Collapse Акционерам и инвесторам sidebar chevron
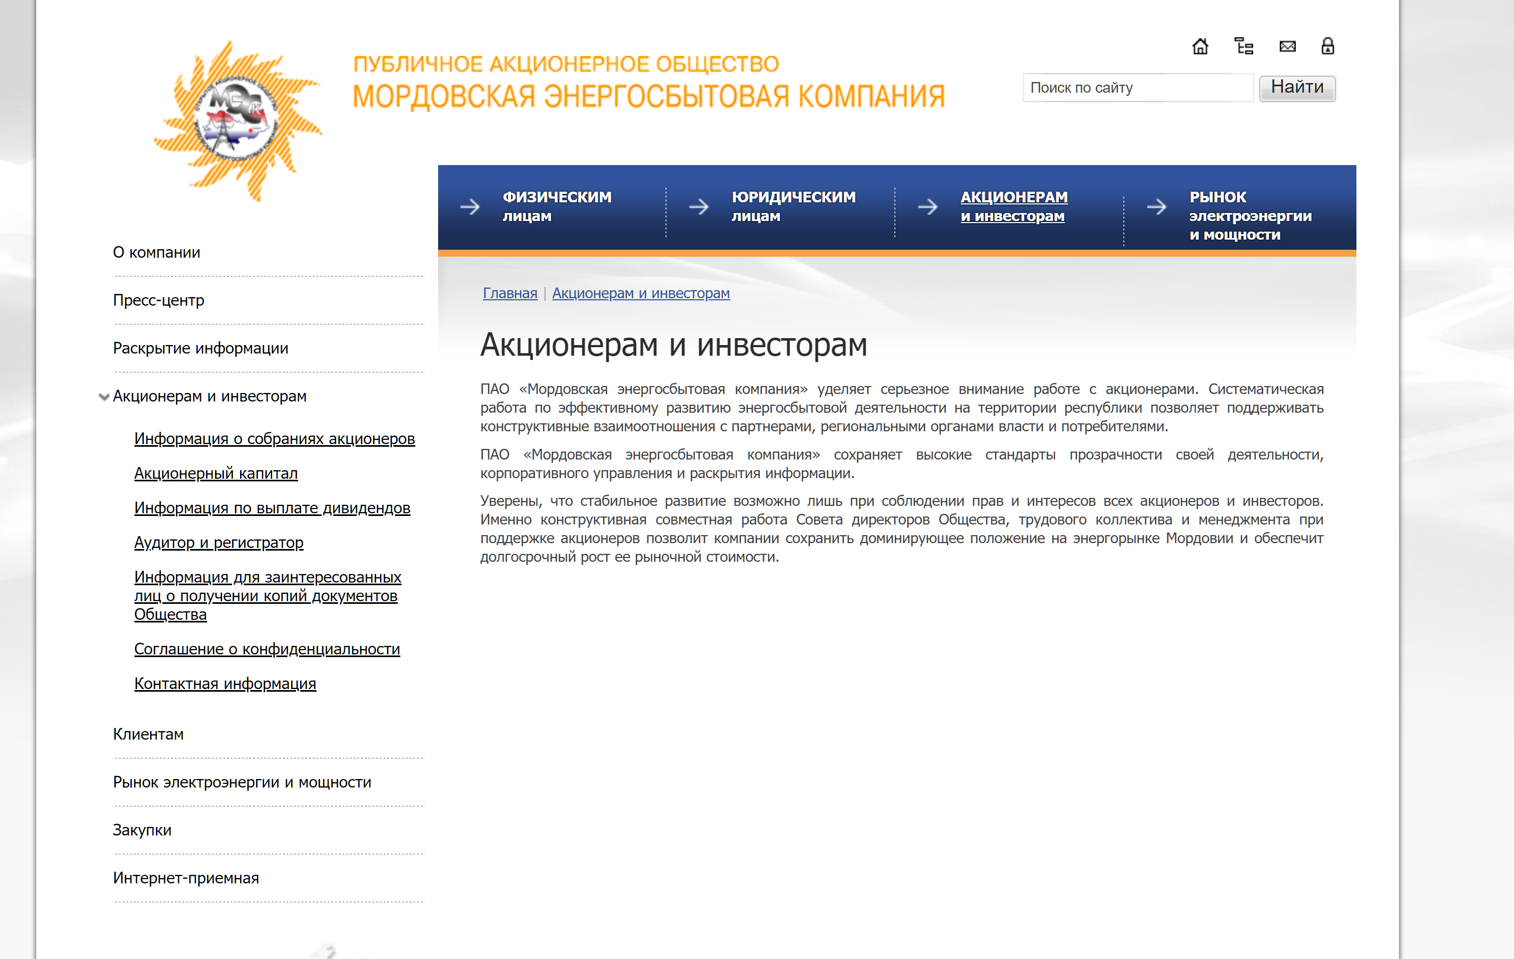Viewport: 1514px width, 959px height. tap(104, 397)
